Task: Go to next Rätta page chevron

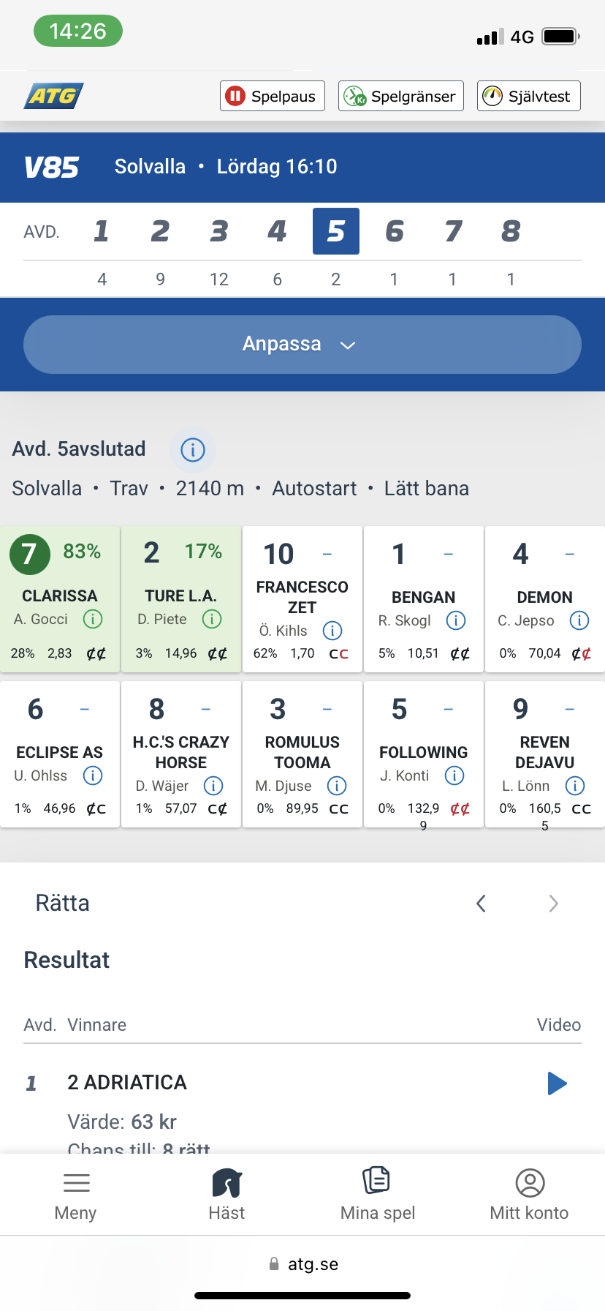Action: click(553, 904)
